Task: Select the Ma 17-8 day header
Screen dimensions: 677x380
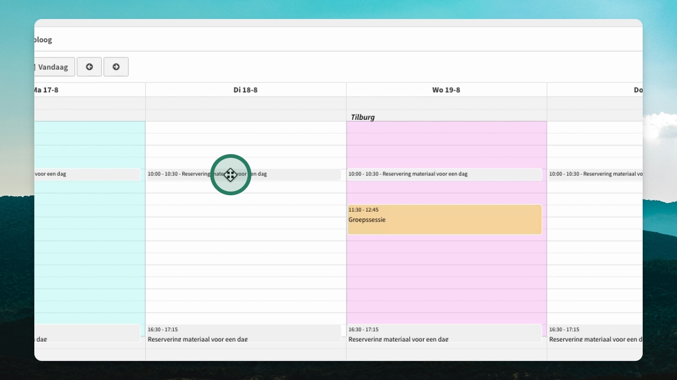Action: (90, 90)
